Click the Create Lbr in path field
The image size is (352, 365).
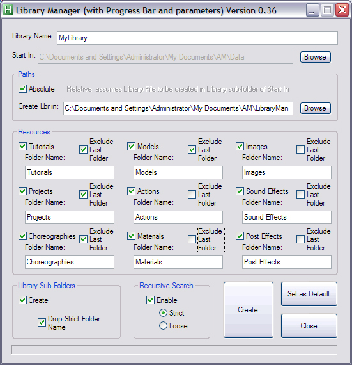(178, 108)
